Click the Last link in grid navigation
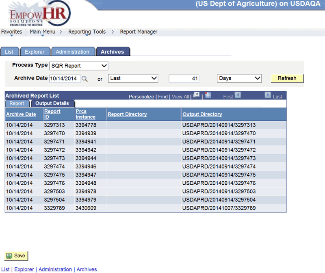 277,97
